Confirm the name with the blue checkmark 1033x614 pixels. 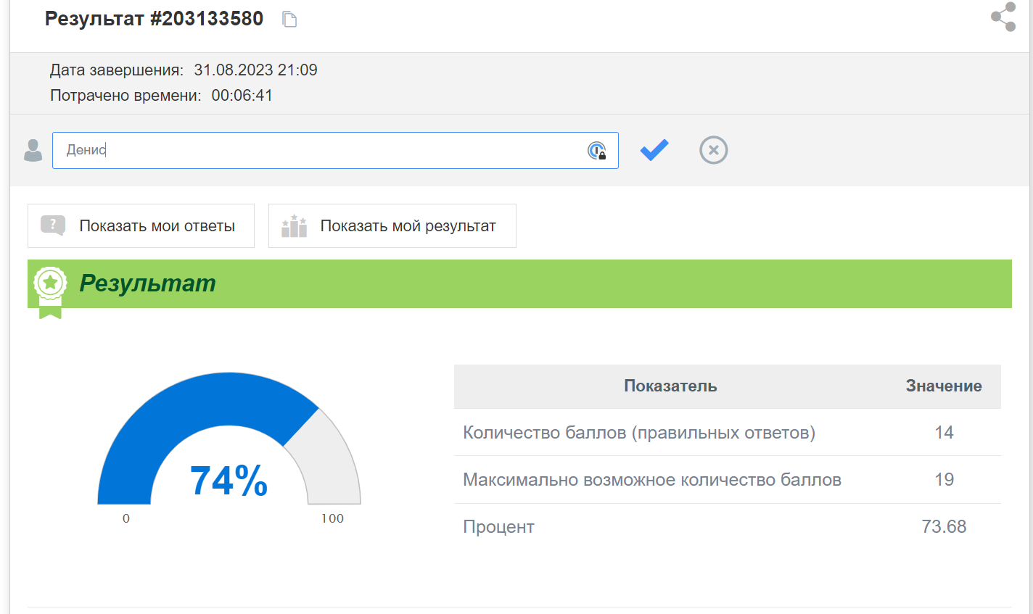click(654, 150)
